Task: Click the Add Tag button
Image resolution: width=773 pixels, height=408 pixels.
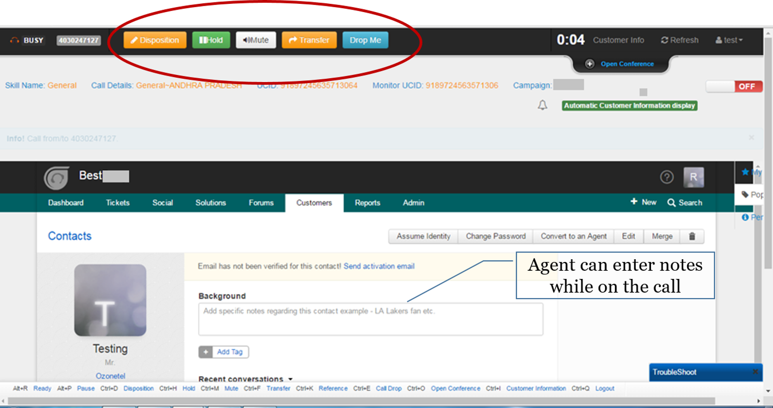Action: (224, 352)
